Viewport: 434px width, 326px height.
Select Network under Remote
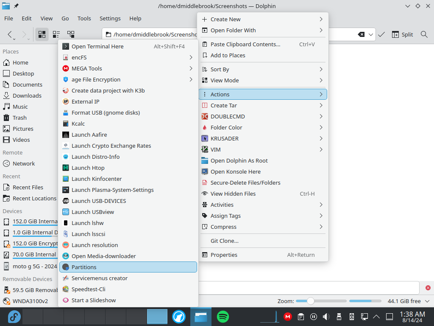tap(29, 163)
